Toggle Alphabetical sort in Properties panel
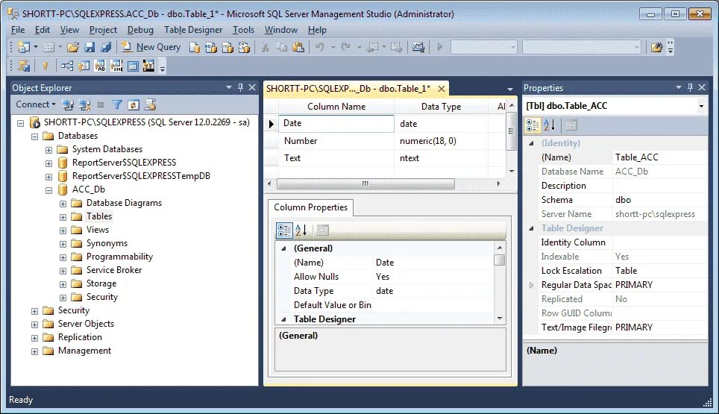719x414 pixels. (x=550, y=125)
